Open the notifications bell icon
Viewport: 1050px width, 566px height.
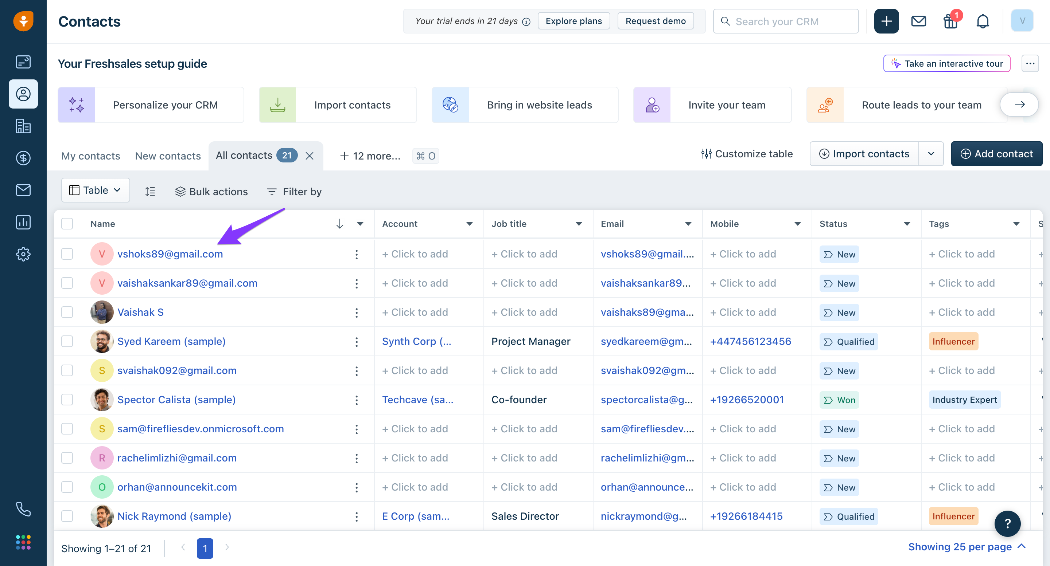tap(982, 21)
